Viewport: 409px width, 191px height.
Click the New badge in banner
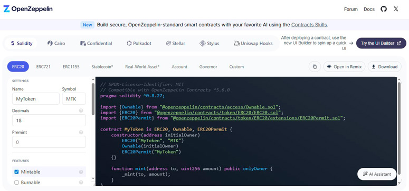click(88, 25)
